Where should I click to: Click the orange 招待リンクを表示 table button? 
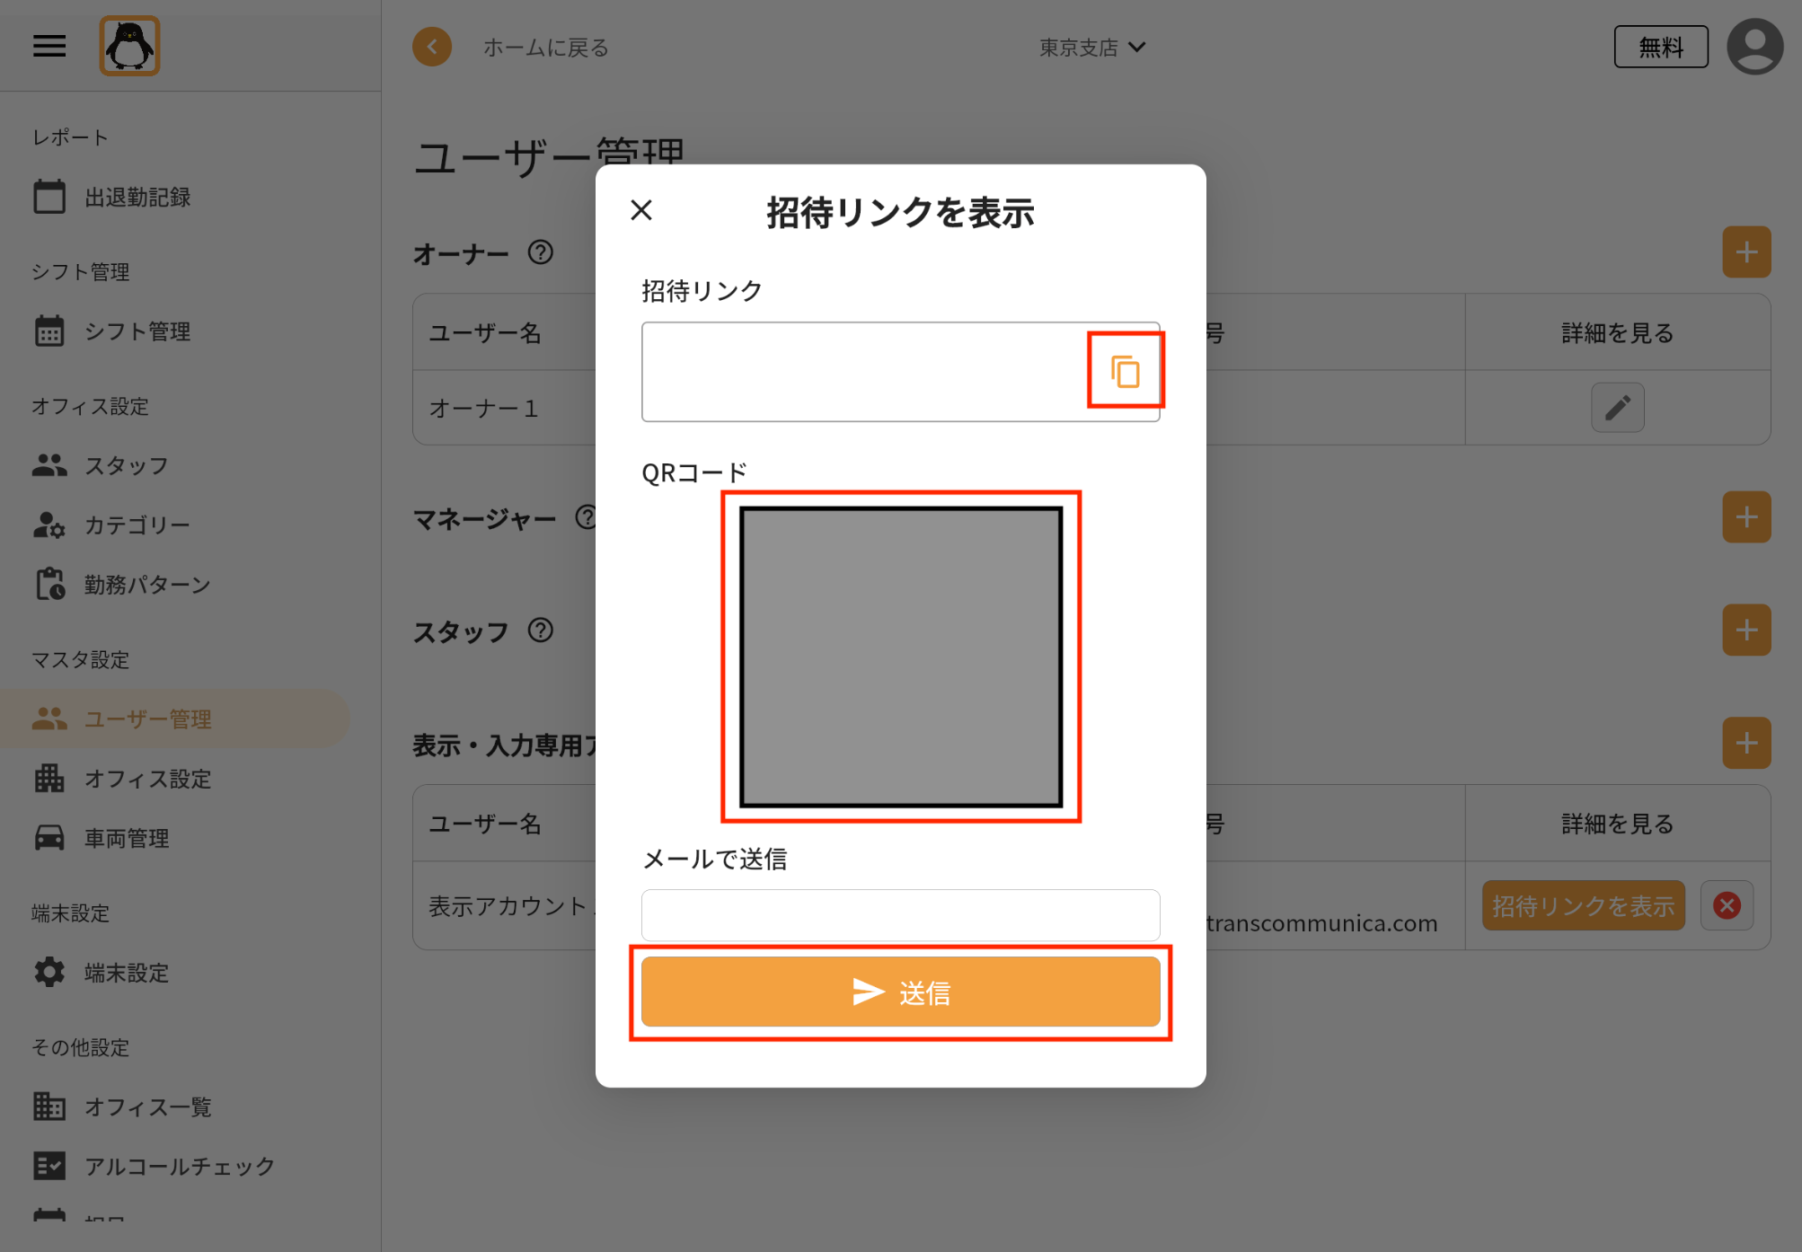point(1583,905)
